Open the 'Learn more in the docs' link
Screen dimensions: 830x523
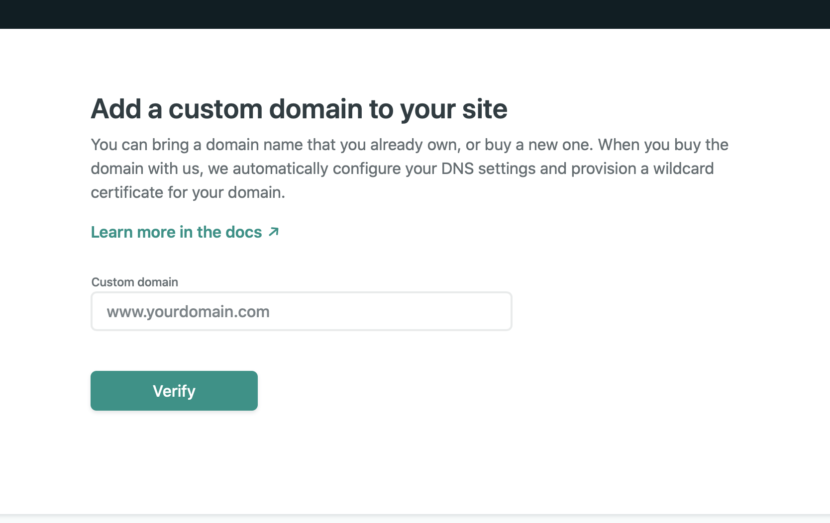[x=185, y=232]
